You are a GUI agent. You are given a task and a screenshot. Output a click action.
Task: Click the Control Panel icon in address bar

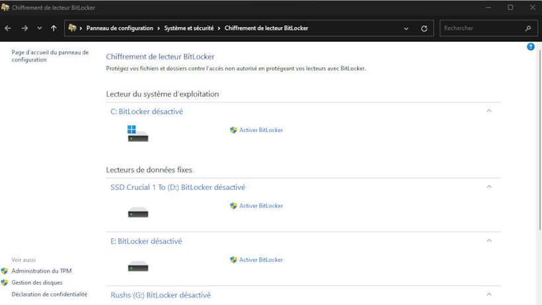(72, 28)
